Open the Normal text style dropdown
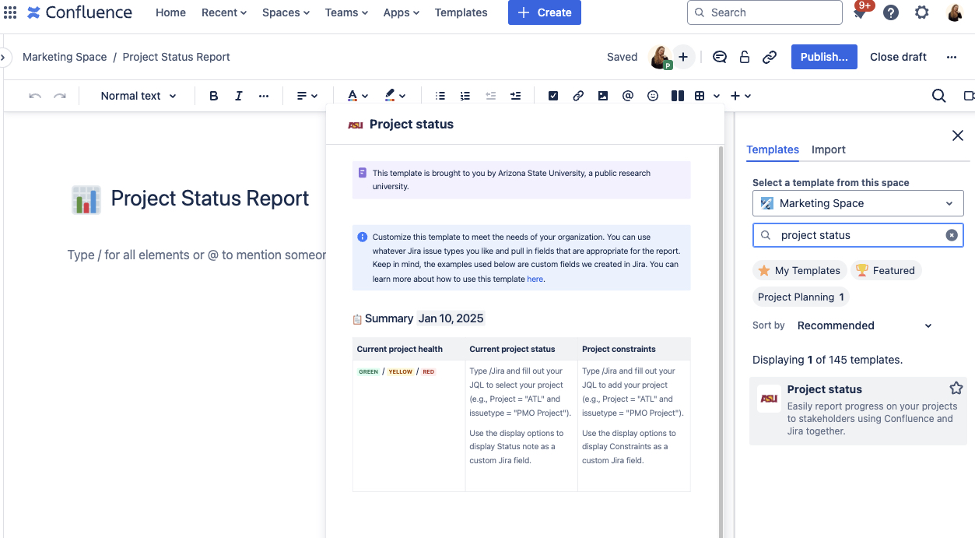The height and width of the screenshot is (538, 975). click(x=139, y=96)
